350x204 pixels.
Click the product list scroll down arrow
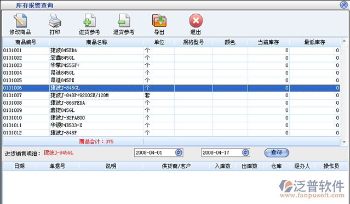pyautogui.click(x=344, y=142)
